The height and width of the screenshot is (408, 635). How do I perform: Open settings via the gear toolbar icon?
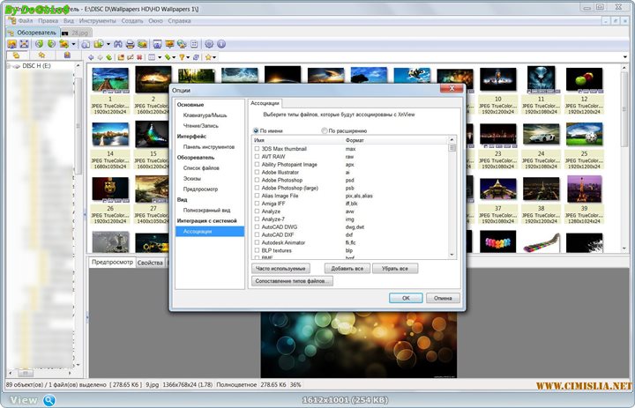tap(209, 43)
